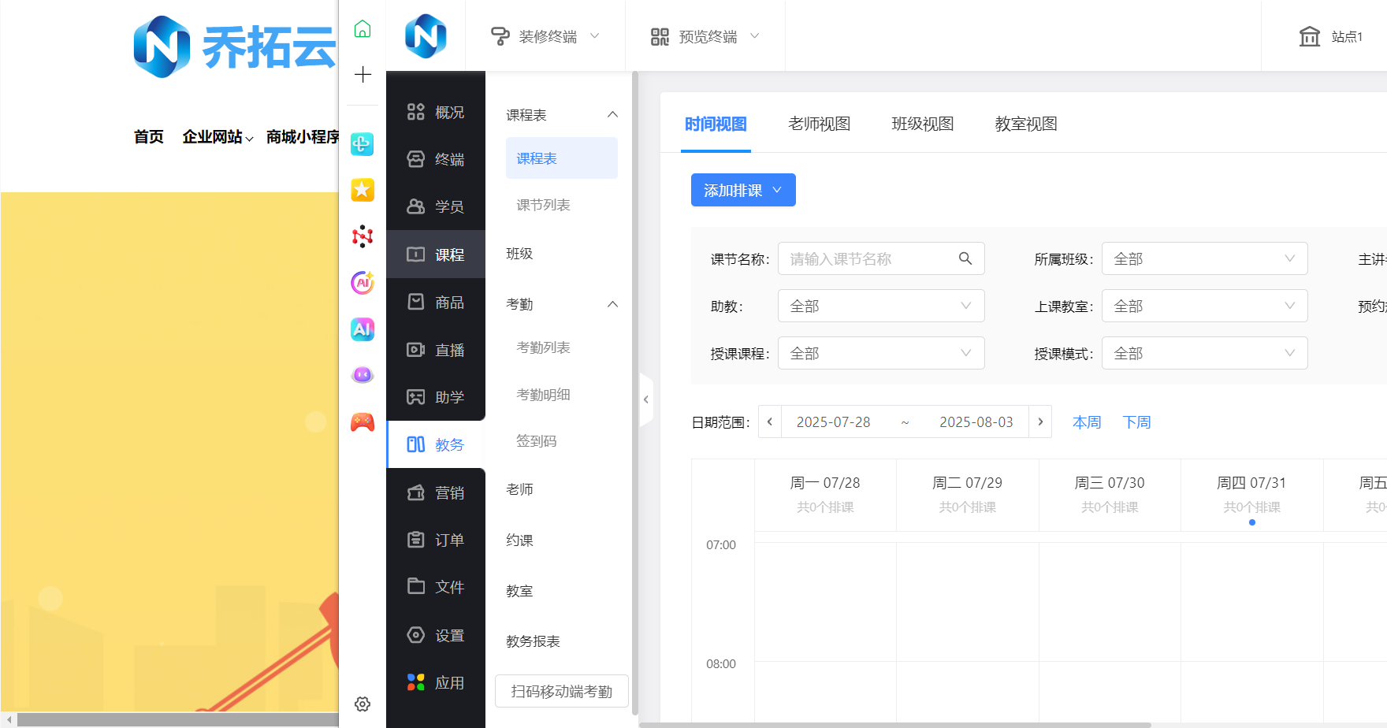Open the 装修终端 dropdown
The height and width of the screenshot is (728, 1387).
pyautogui.click(x=545, y=36)
